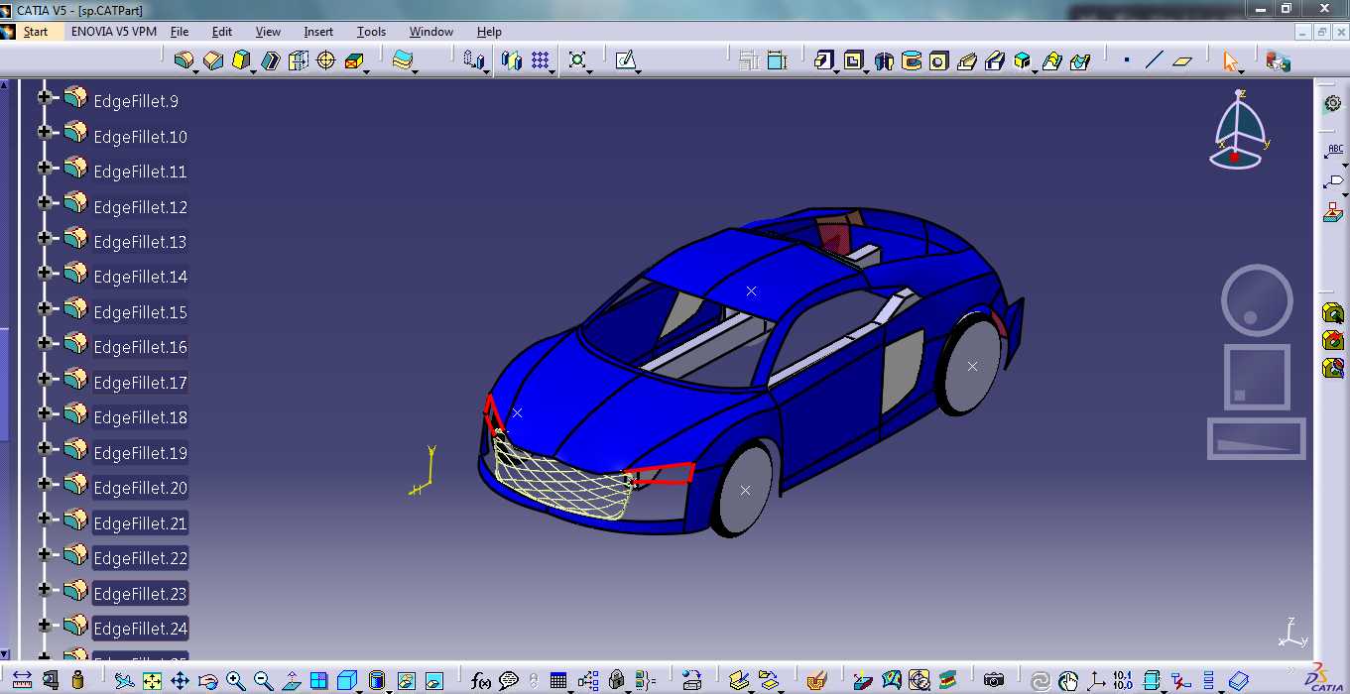1350x694 pixels.
Task: Select the Multi-sections Solid tool
Action: [1051, 60]
